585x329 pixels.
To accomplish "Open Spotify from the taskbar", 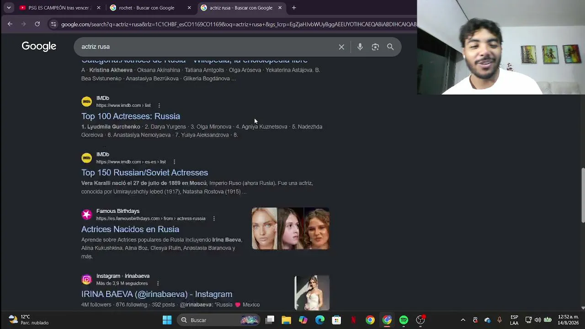I will click(x=404, y=320).
